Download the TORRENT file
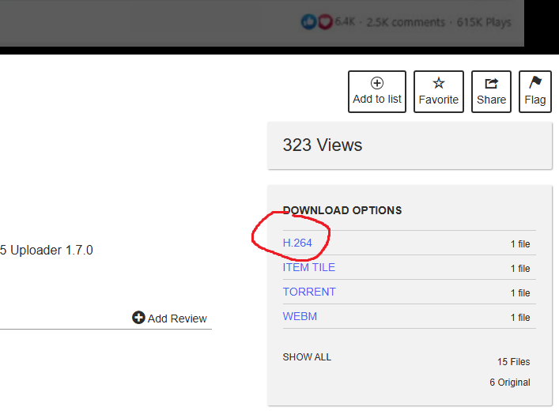 [309, 292]
